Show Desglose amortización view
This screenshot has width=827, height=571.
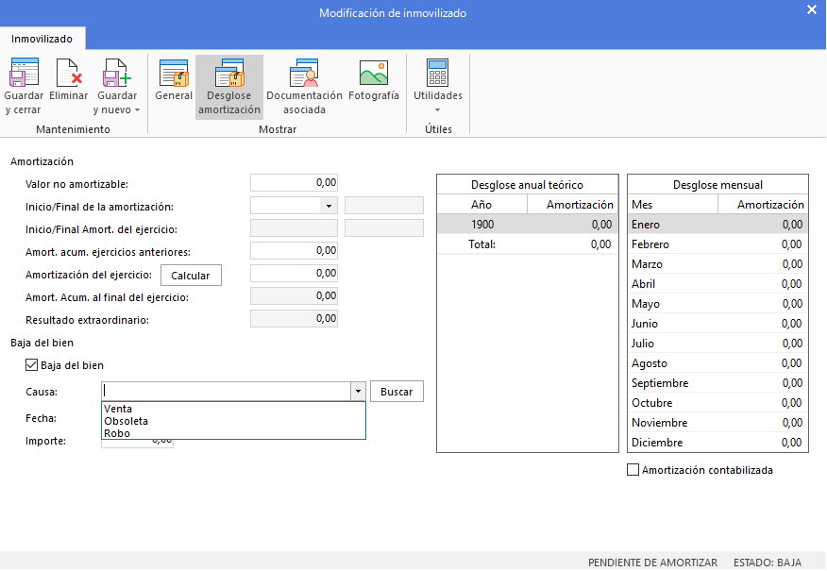click(x=228, y=87)
